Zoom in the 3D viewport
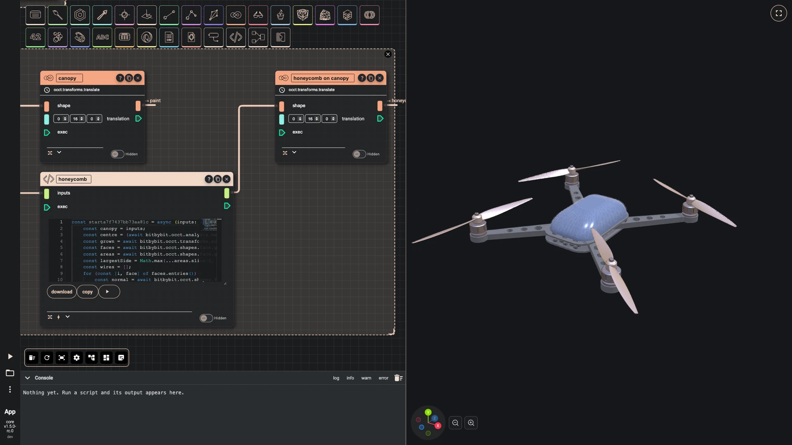The height and width of the screenshot is (445, 792). [471, 423]
